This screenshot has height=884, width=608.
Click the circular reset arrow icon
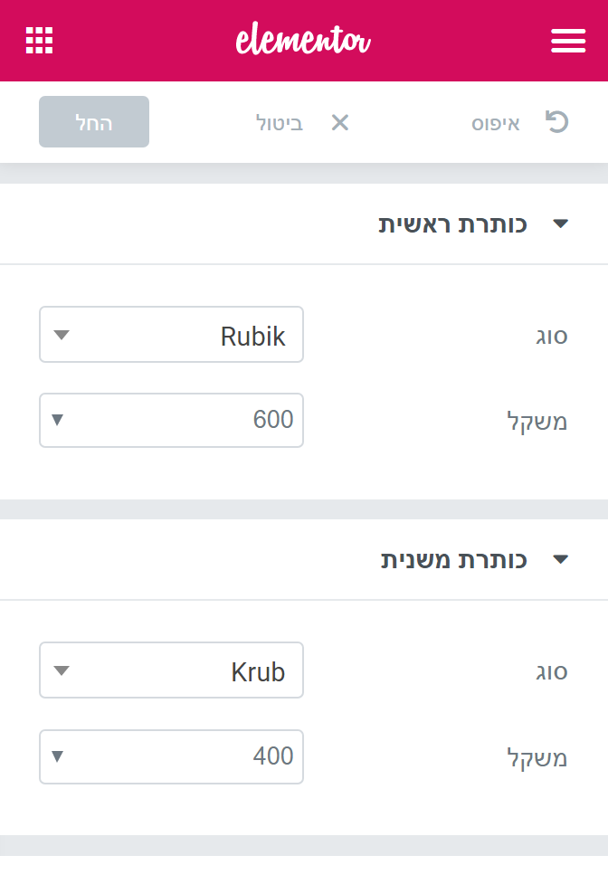coord(556,122)
